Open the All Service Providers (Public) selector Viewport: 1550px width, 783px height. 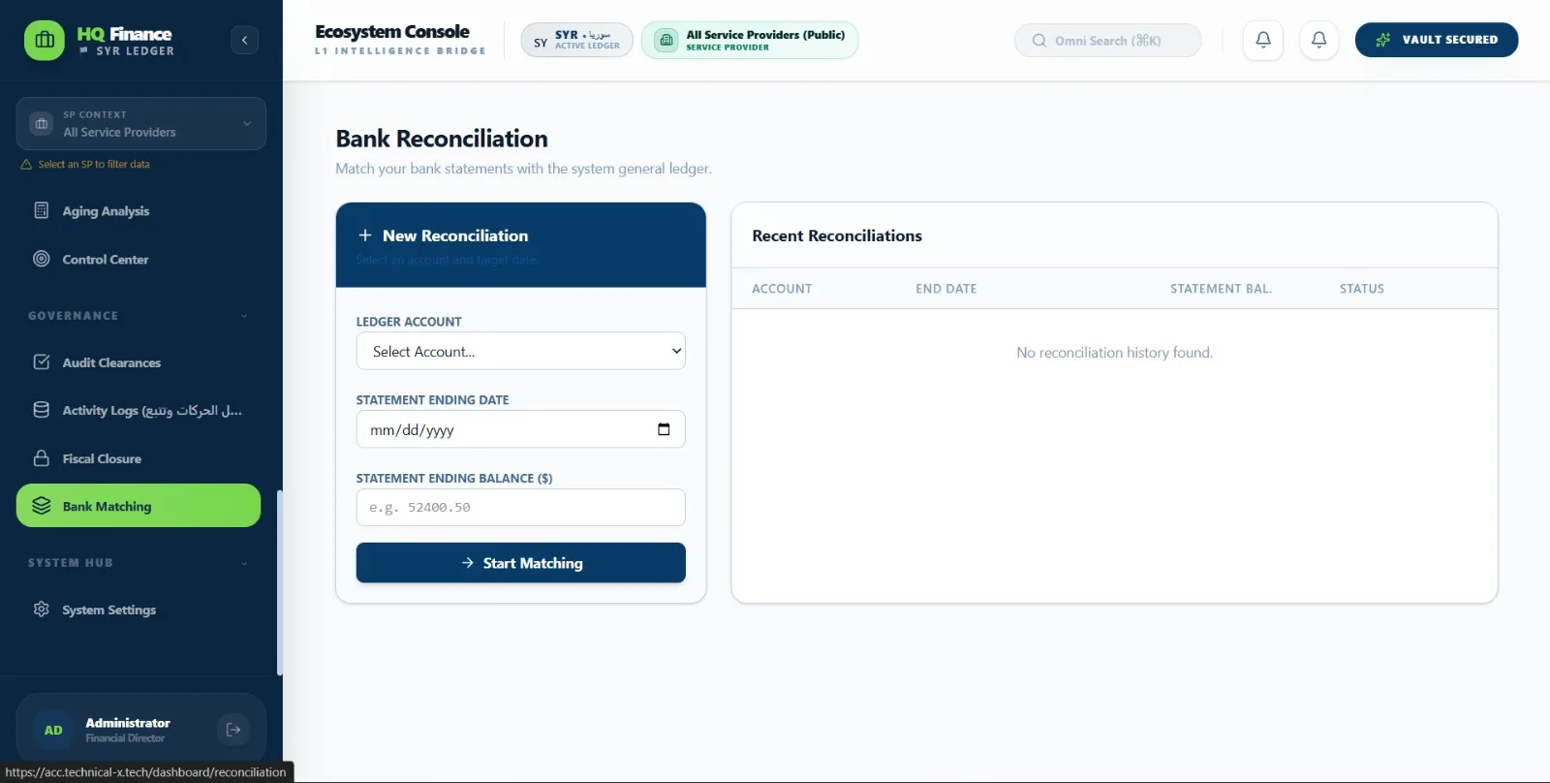coord(750,40)
